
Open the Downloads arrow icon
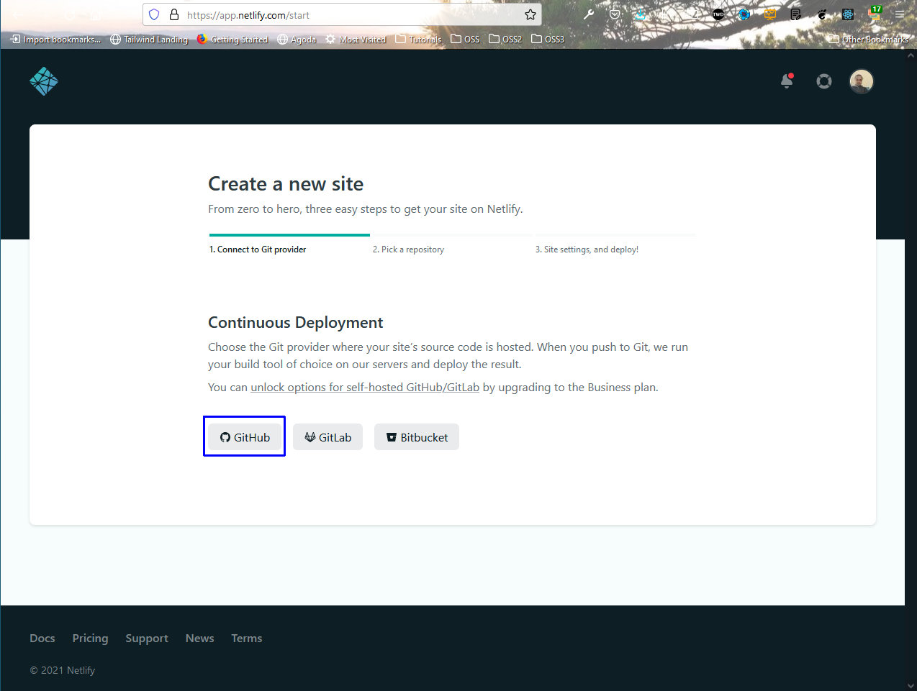(641, 14)
